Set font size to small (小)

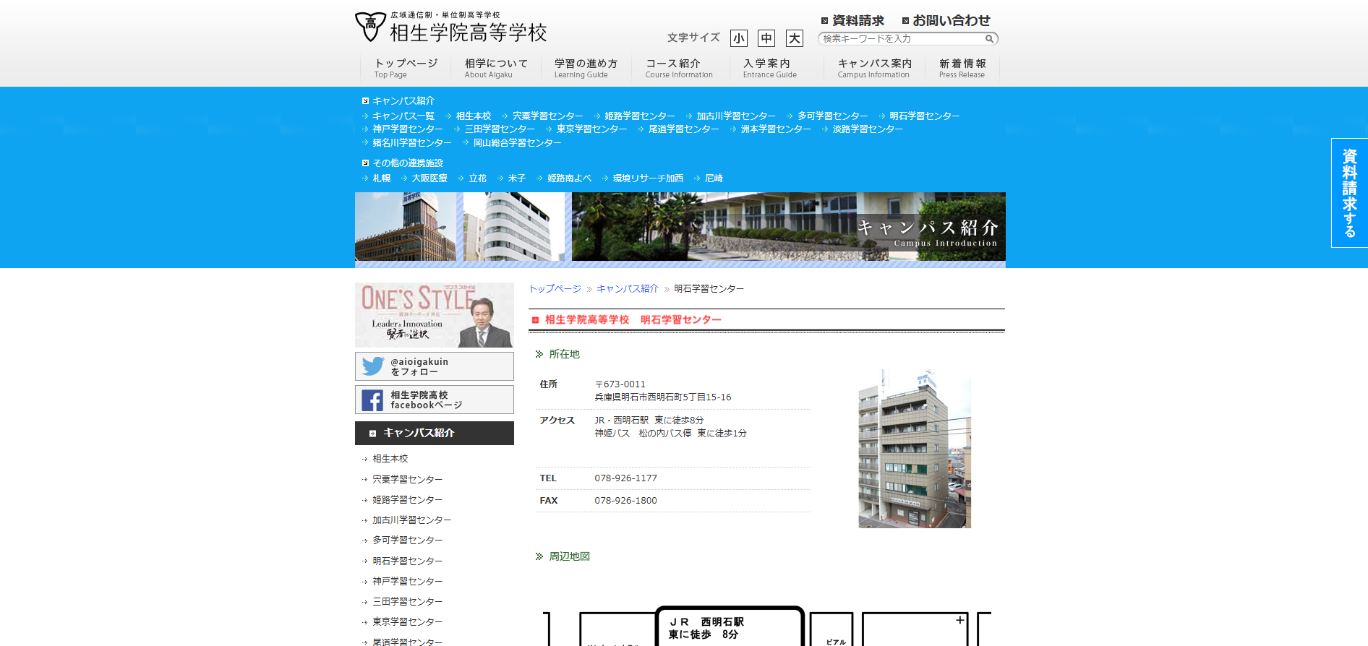coord(738,38)
